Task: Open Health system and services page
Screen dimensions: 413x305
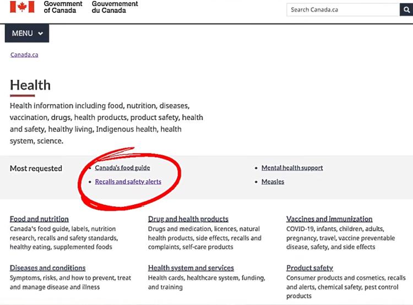Action: point(191,268)
